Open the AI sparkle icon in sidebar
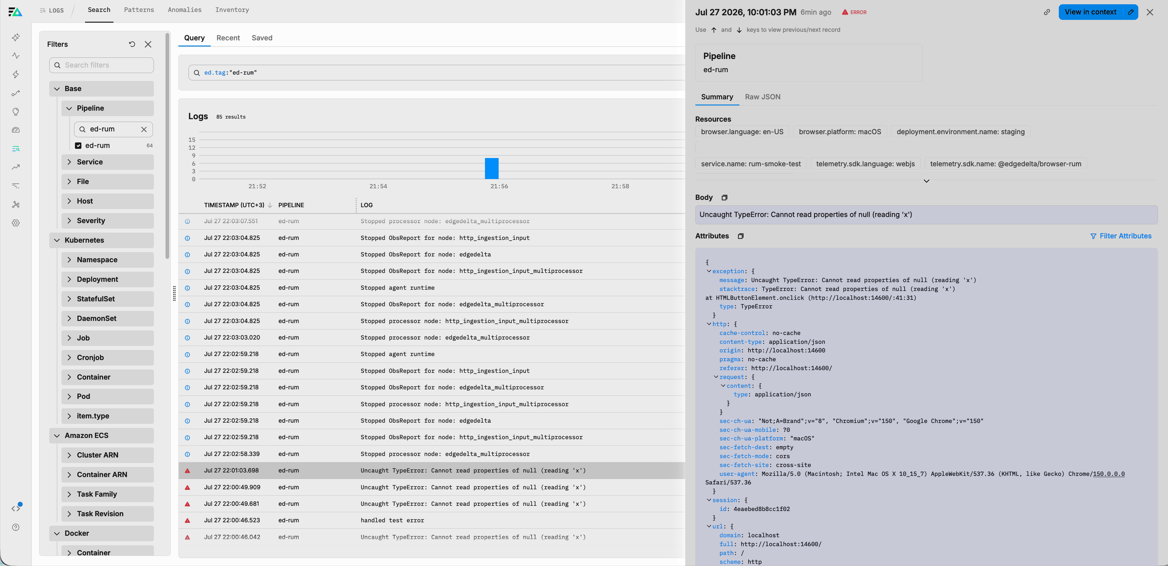This screenshot has width=1168, height=566. [x=16, y=37]
